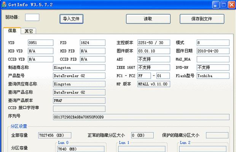Click the 读取 button
The image size is (236, 152).
point(148,19)
